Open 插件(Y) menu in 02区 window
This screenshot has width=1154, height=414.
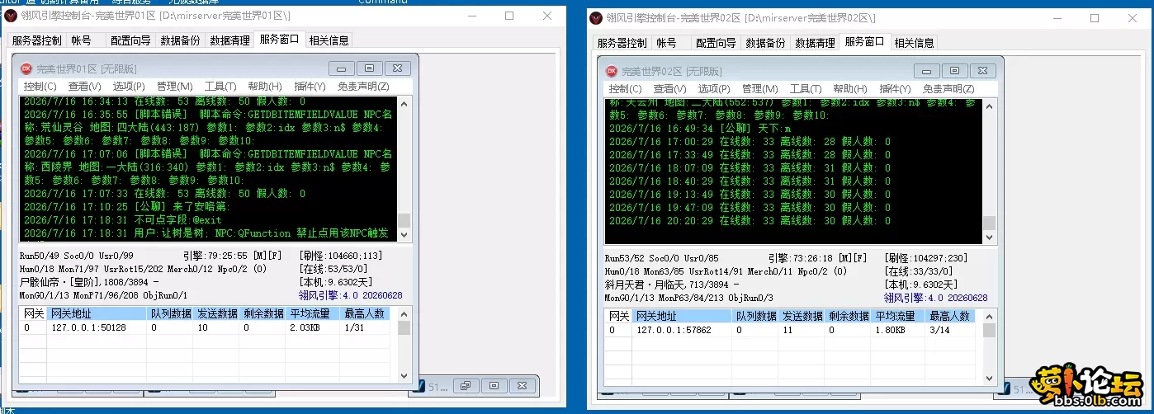[x=895, y=88]
